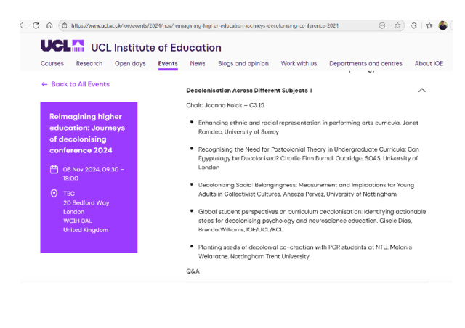The height and width of the screenshot is (328, 465).
Task: Open the Research menu item
Action: (89, 64)
